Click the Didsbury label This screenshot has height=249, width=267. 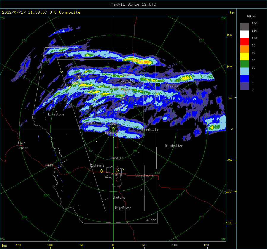point(112,133)
